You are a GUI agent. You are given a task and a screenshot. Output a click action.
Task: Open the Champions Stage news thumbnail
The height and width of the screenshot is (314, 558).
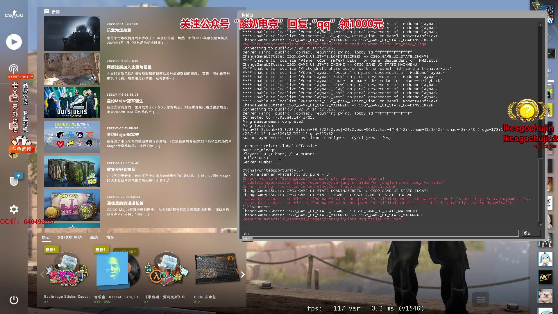[x=72, y=137]
